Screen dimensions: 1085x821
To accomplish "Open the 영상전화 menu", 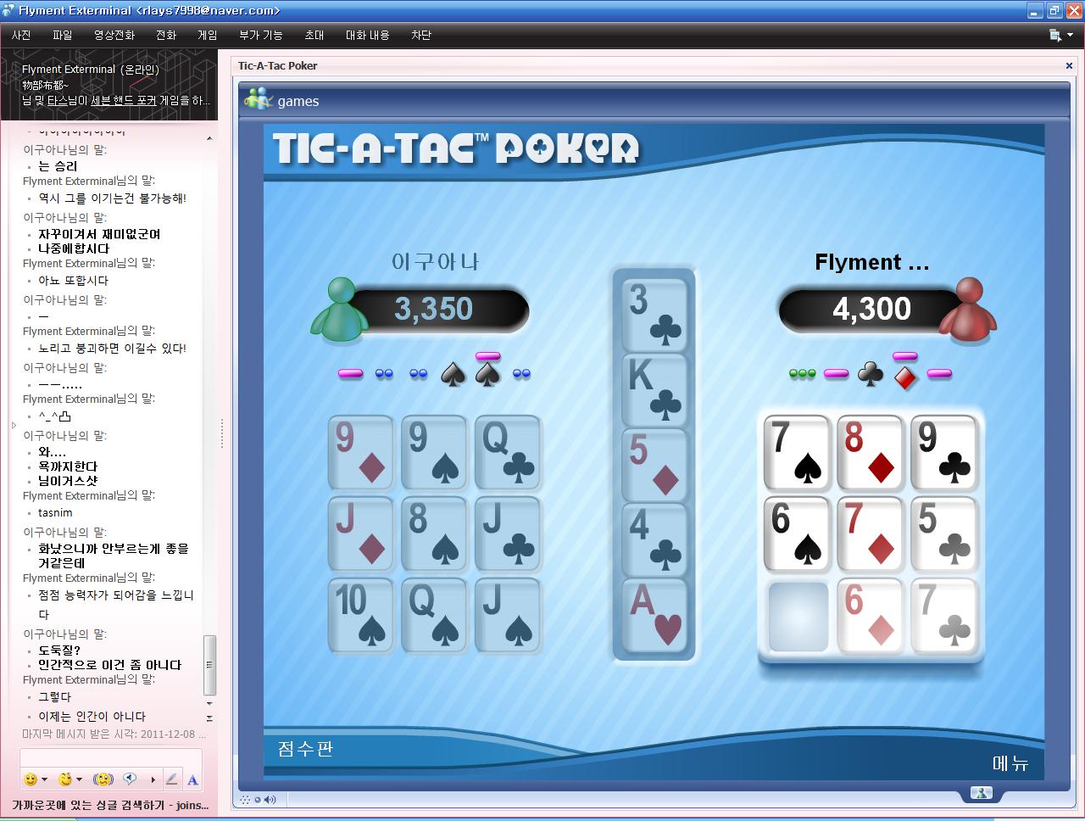I will [x=114, y=35].
